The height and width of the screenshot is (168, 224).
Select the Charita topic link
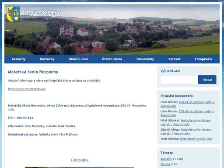(165, 164)
